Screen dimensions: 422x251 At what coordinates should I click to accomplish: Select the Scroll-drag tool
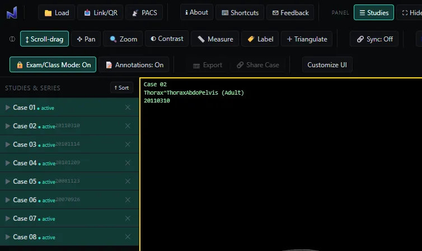(x=44, y=39)
